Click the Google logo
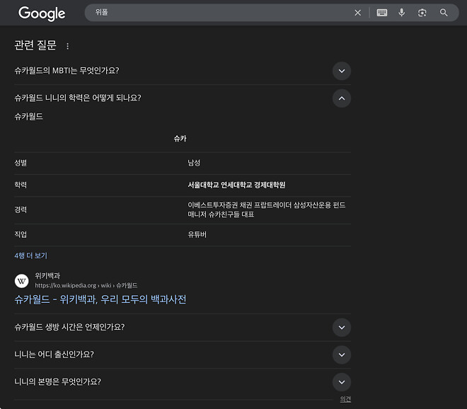 point(42,13)
